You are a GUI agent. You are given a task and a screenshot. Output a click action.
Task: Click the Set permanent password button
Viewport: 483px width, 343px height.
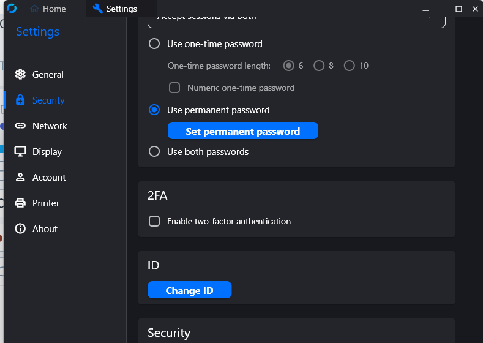242,131
